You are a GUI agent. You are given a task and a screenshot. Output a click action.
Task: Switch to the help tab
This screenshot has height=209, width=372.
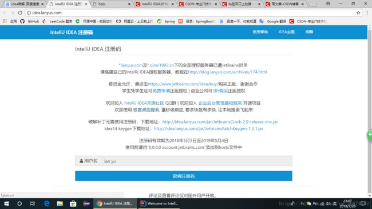[112, 4]
